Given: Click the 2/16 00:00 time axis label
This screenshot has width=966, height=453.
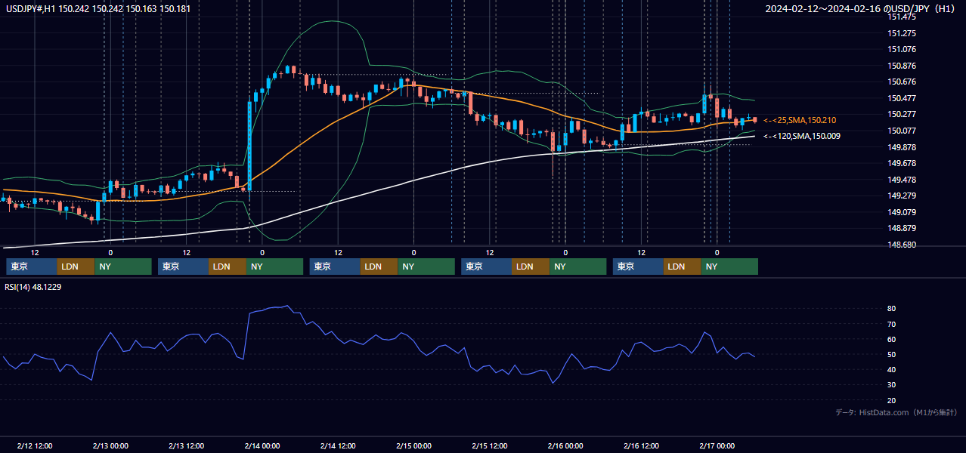Looking at the screenshot, I should click(x=565, y=445).
